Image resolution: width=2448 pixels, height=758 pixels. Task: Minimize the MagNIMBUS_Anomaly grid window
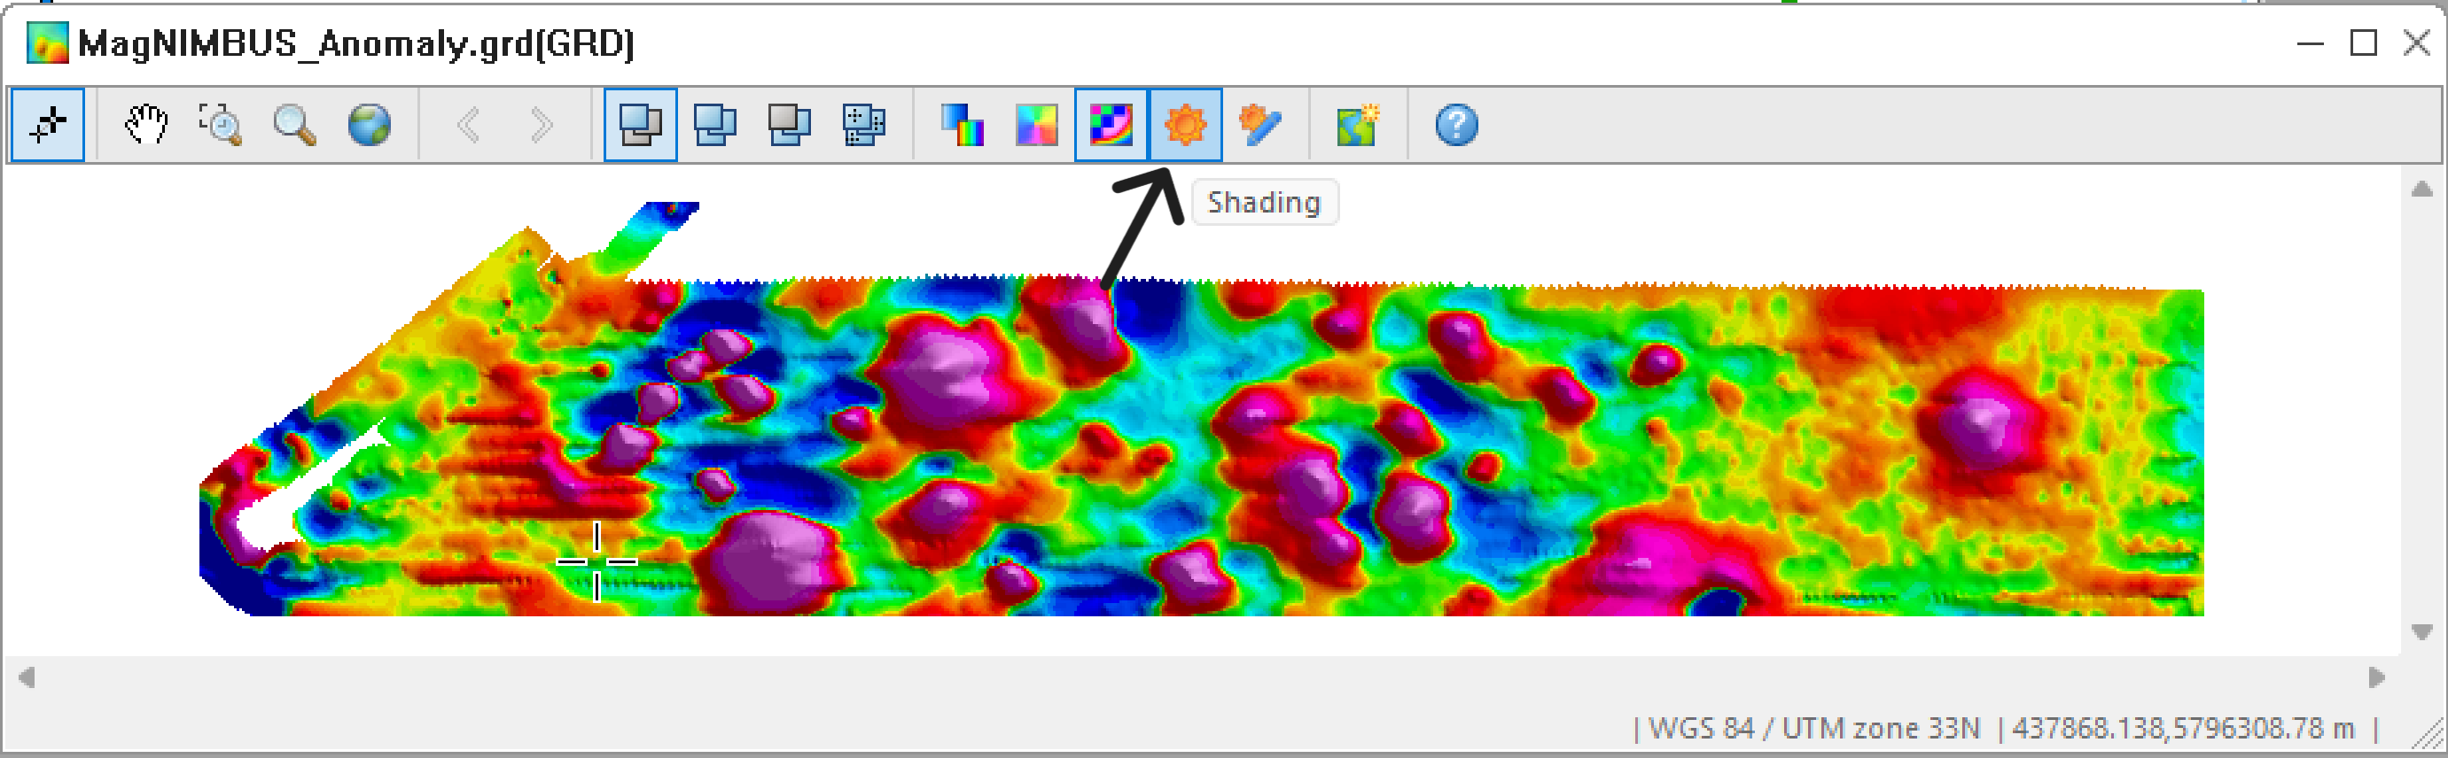click(2311, 43)
